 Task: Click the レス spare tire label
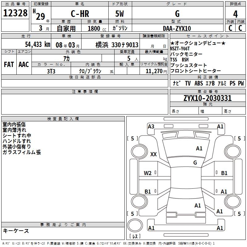pos(135,236)
